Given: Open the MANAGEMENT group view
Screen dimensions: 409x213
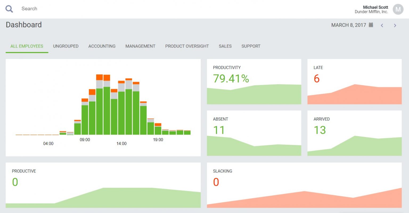Looking at the screenshot, I should [x=140, y=46].
